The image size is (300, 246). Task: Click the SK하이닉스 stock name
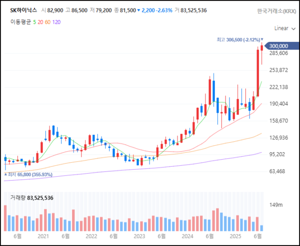tap(23, 10)
